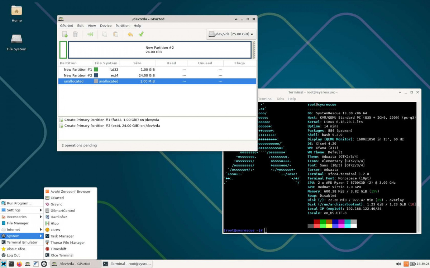Viewport: 430px width, 268px height.
Task: Undo the last operation in GParted
Action: coord(131,34)
